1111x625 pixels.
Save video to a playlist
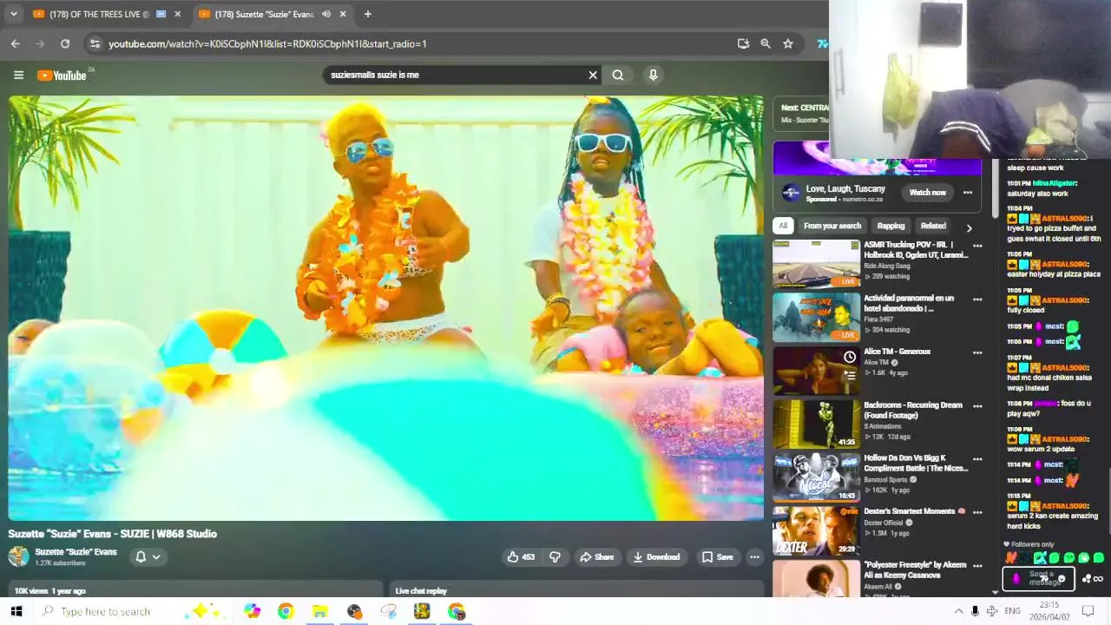[x=717, y=557]
